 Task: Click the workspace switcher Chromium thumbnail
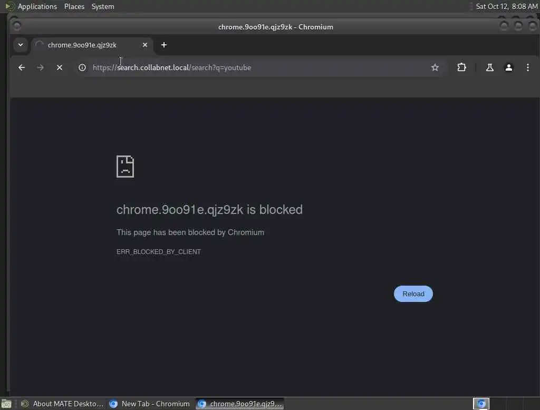pos(481,404)
